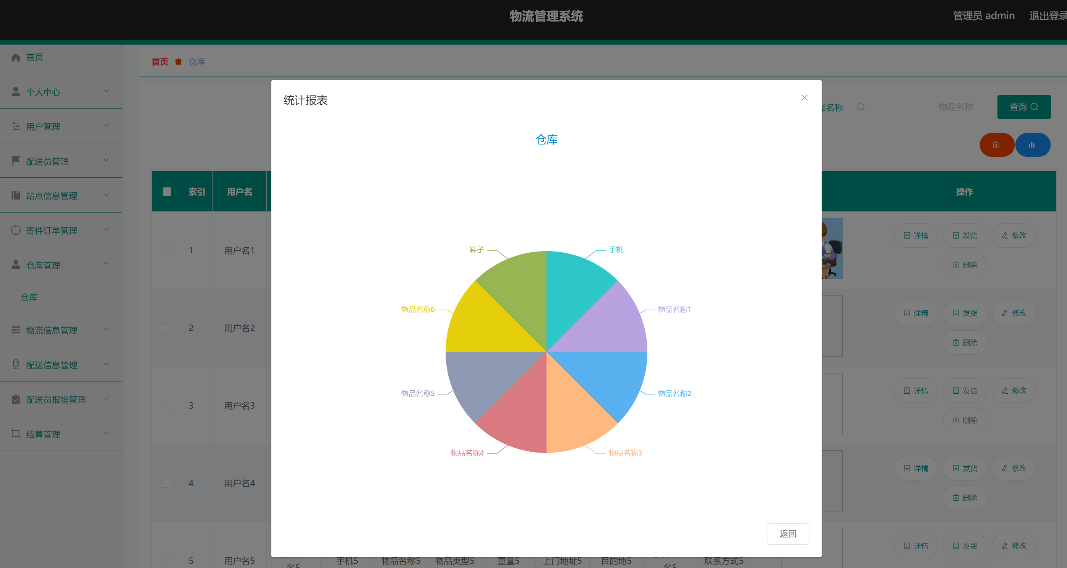This screenshot has width=1067, height=568.
Task: Open 首页 sidebar menu item
Action: click(x=61, y=57)
